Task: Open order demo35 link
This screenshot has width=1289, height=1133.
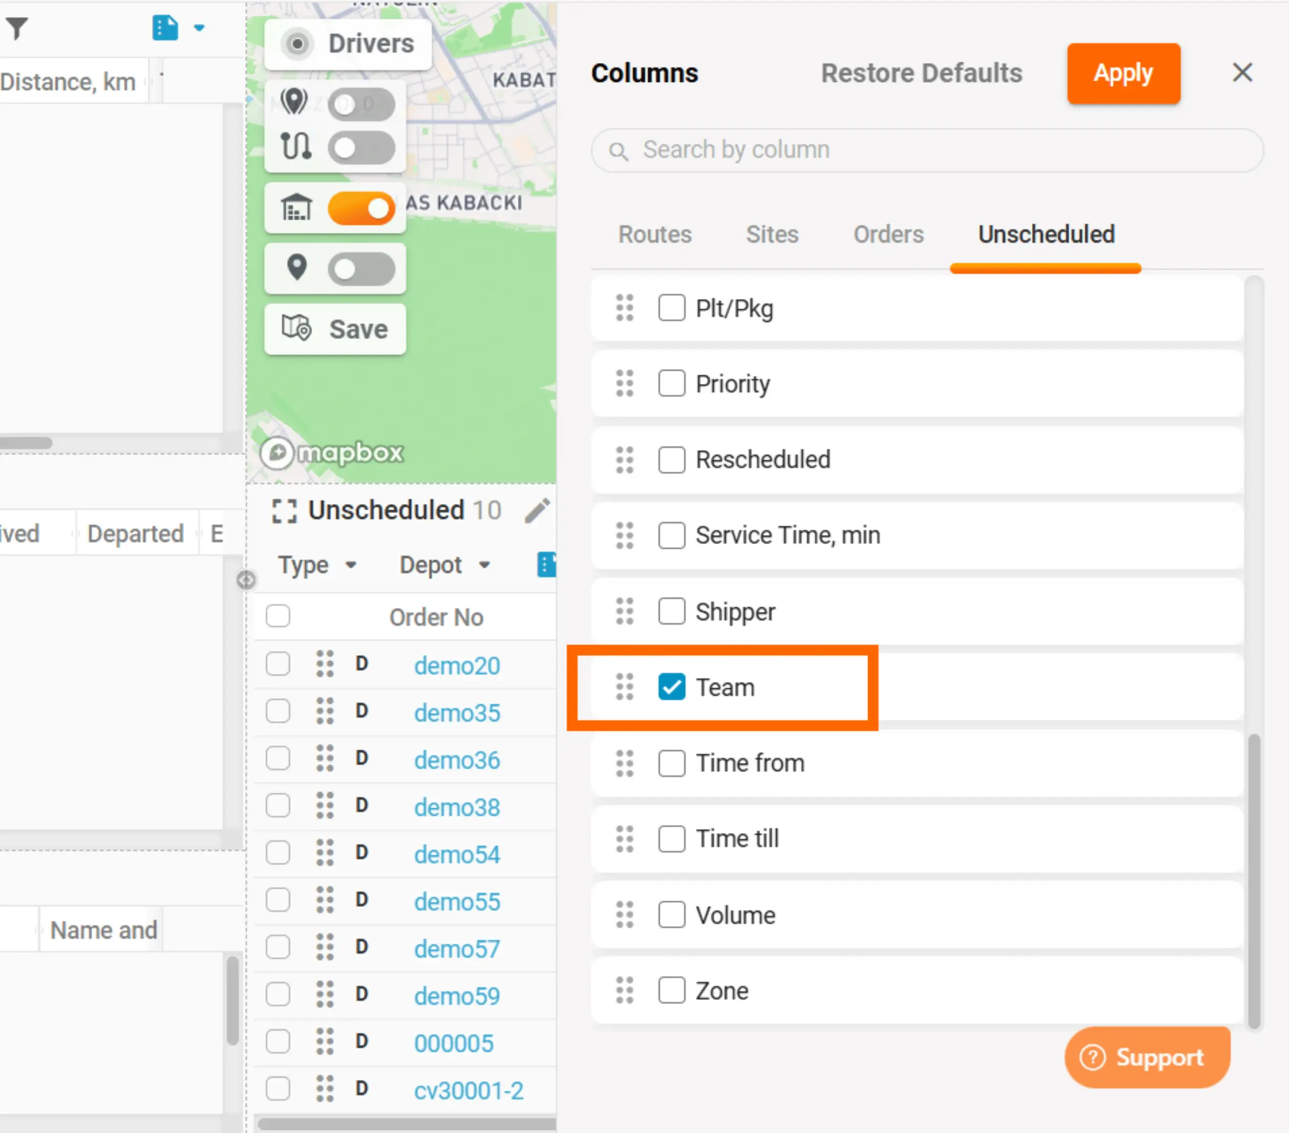Action: pyautogui.click(x=457, y=712)
